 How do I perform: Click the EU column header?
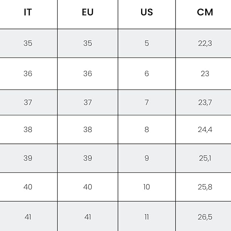coord(88,12)
